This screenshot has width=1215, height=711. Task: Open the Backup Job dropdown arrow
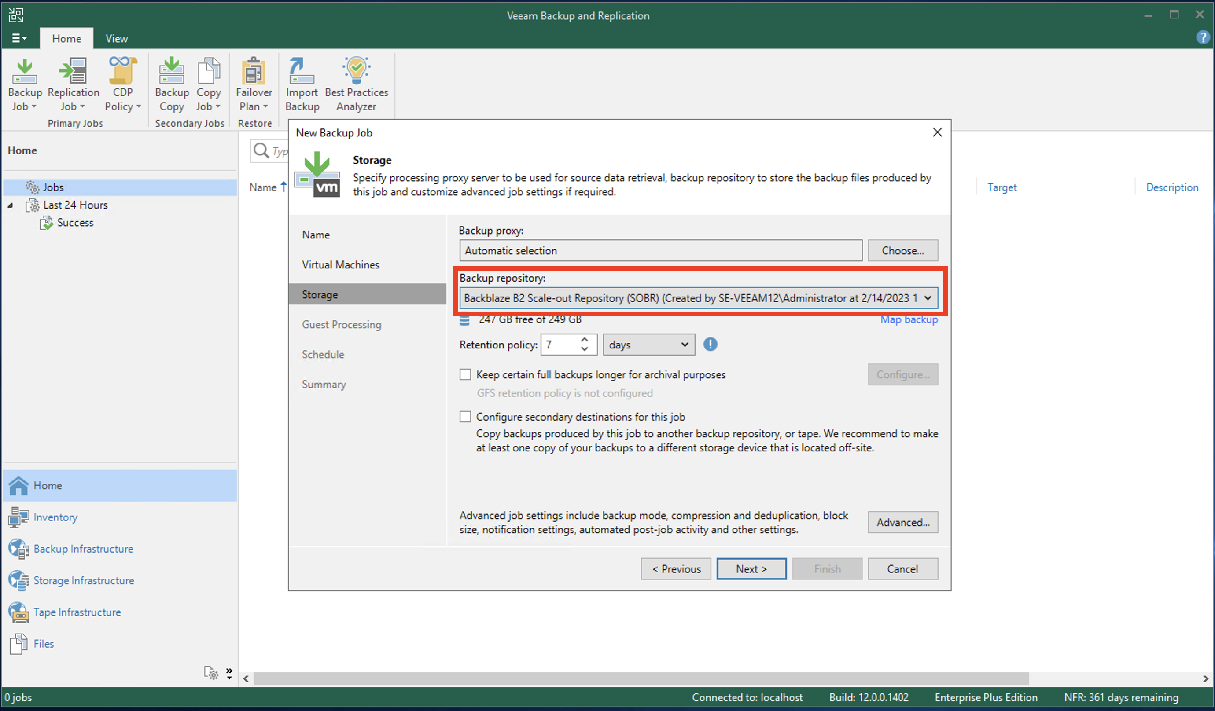pos(34,106)
